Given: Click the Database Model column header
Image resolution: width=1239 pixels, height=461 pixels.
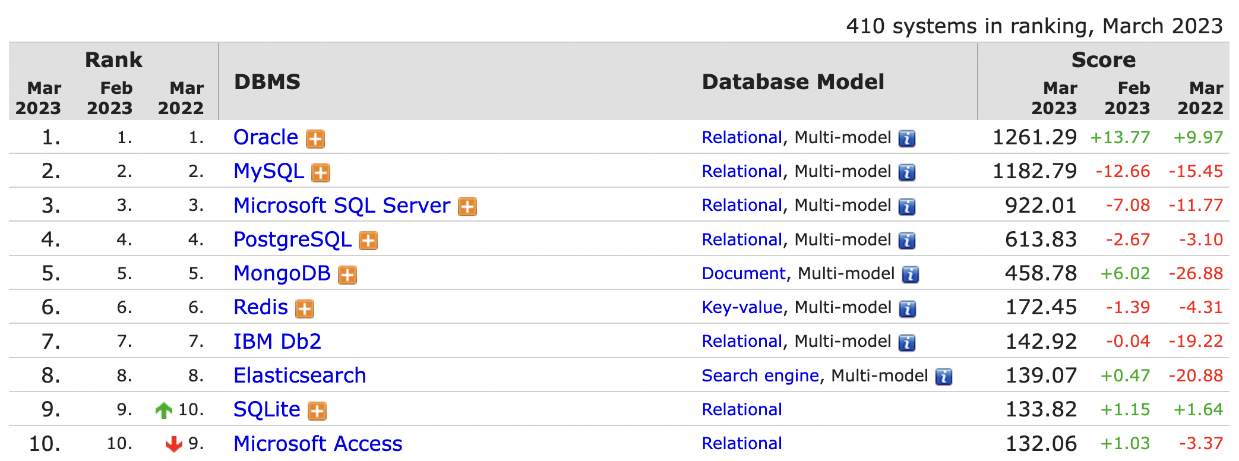Looking at the screenshot, I should [793, 82].
